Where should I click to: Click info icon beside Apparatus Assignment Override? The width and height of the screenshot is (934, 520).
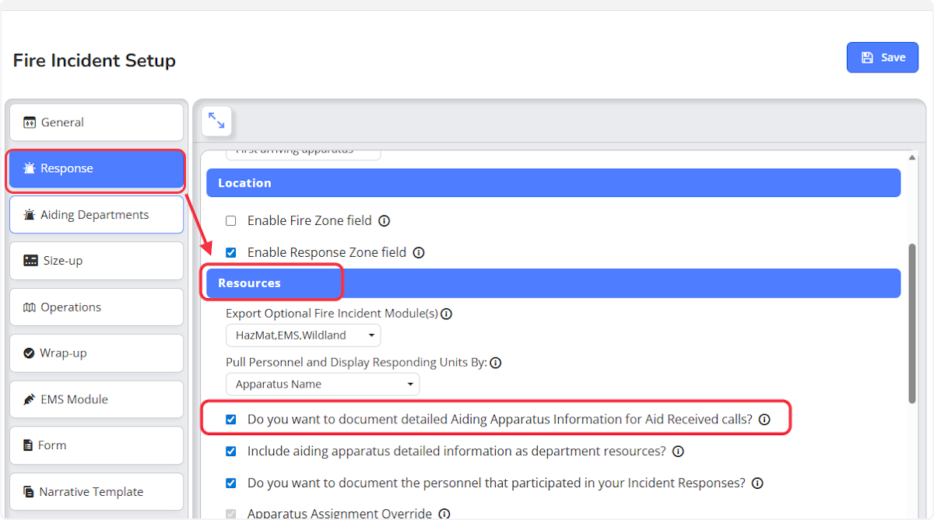click(x=444, y=514)
